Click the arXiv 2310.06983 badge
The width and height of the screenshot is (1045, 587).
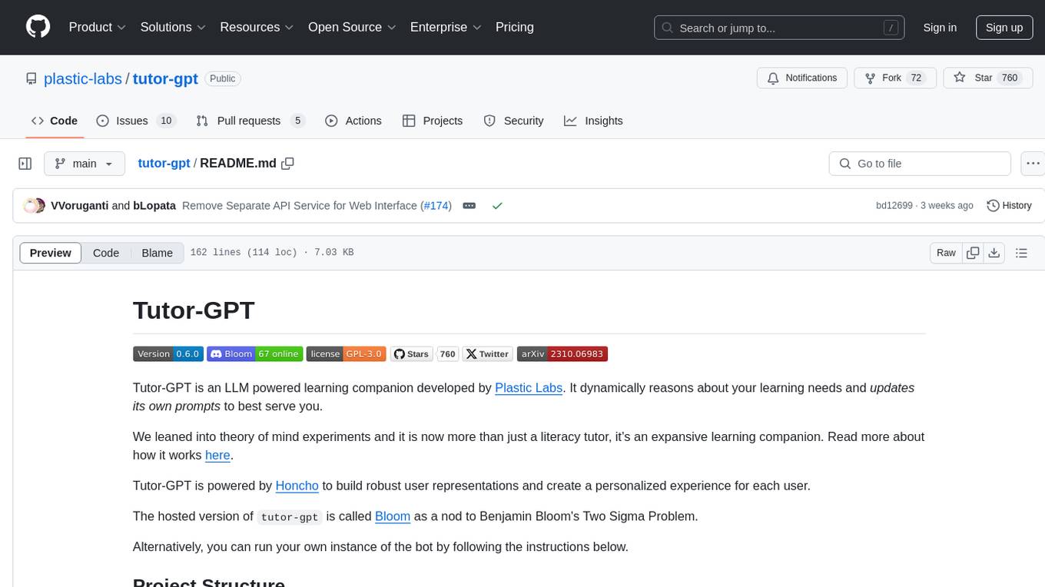point(562,354)
